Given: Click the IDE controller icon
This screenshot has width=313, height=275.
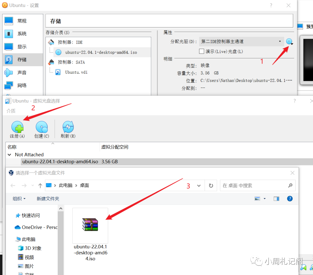Looking at the screenshot, I should 51,42.
